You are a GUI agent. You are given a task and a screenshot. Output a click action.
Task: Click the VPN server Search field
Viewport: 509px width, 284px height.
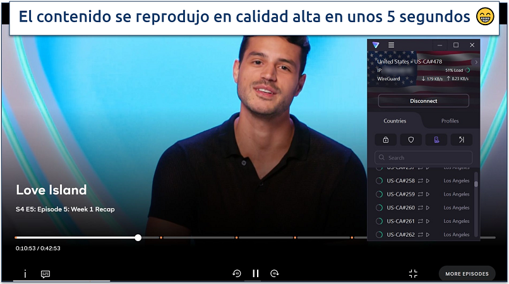(x=423, y=158)
